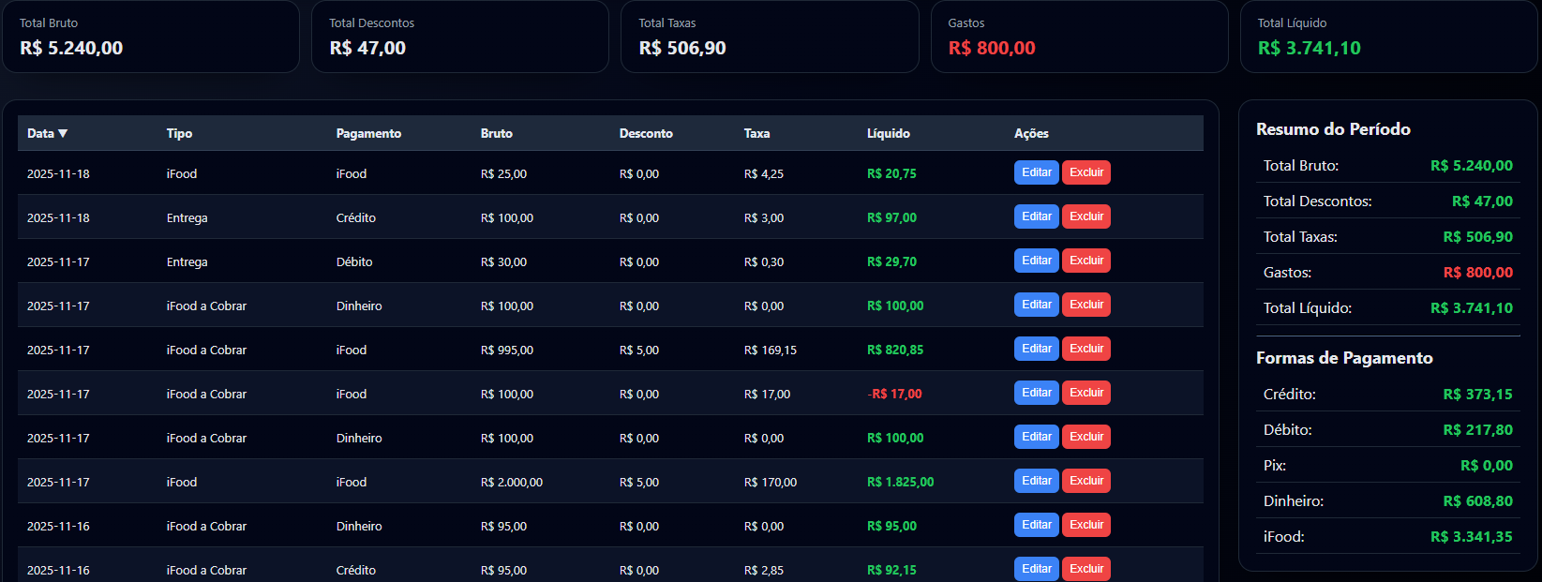Remove the entry with negative -R$ 17,00 líquido
1542x582 pixels.
(1085, 393)
